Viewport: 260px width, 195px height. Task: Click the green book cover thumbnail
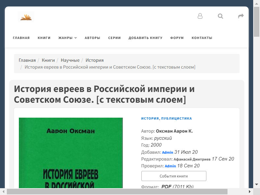coord(71,153)
